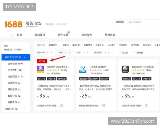Open 开店装修 tab
This screenshot has height=128, width=160.
click(40, 35)
